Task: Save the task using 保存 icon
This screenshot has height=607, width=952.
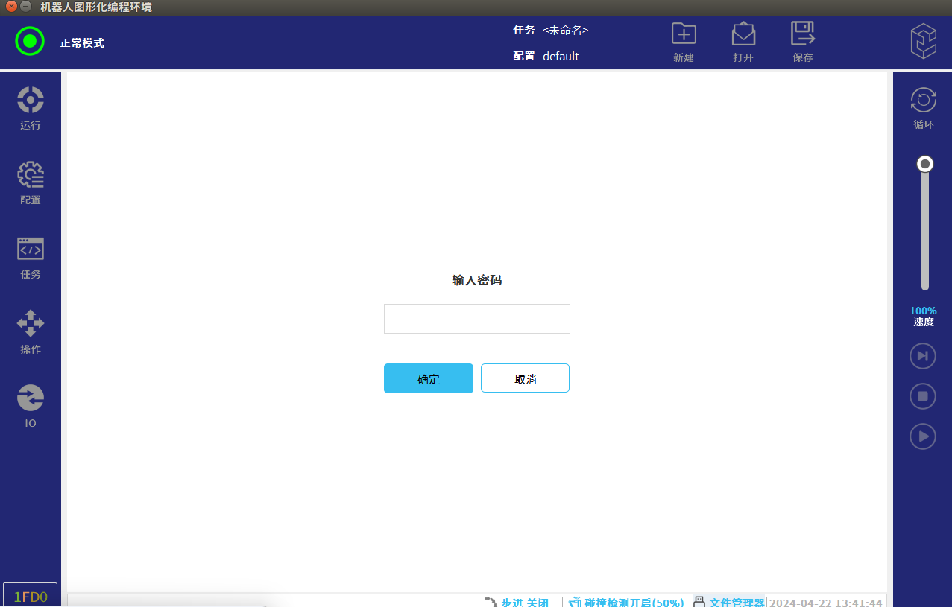Action: (x=803, y=42)
